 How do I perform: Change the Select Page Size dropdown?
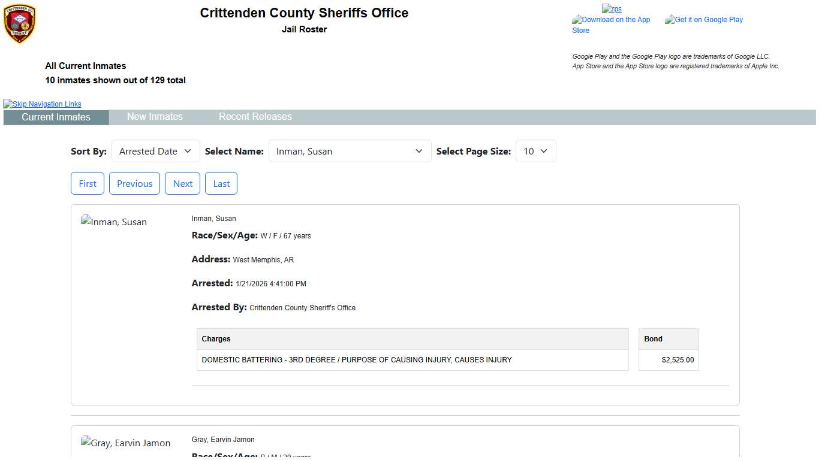(x=535, y=152)
